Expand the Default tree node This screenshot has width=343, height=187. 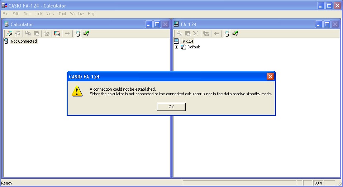point(177,47)
